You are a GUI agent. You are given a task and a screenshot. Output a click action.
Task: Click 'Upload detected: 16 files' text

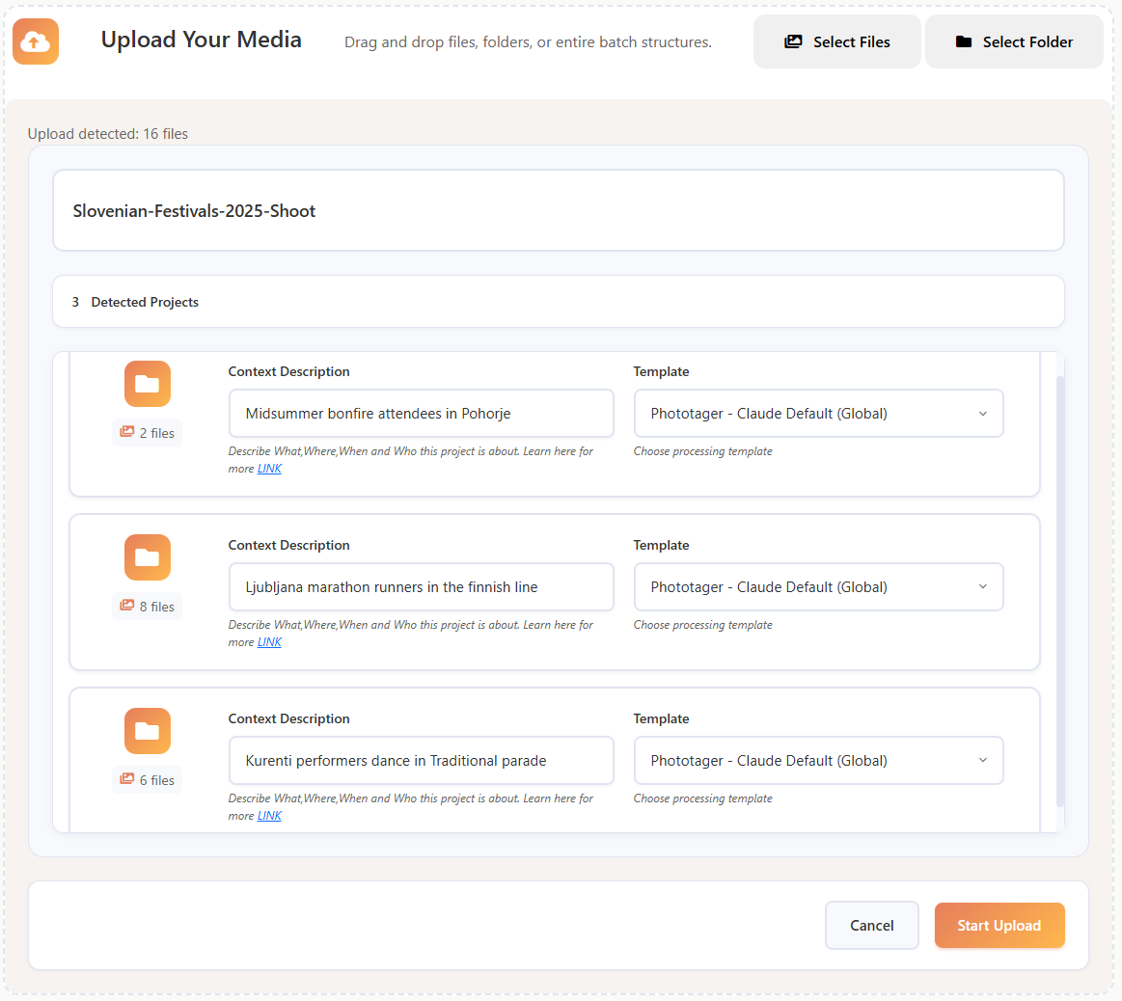(108, 134)
